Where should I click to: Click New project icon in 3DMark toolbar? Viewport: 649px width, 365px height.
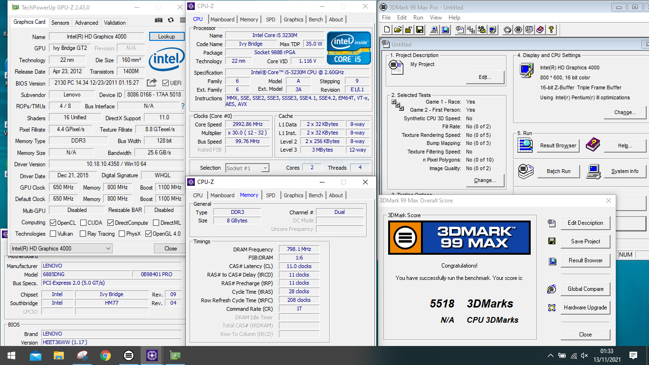[387, 29]
